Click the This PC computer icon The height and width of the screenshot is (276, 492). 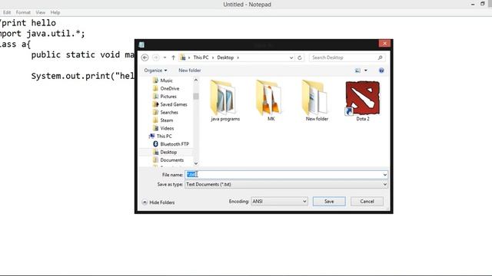pos(152,136)
